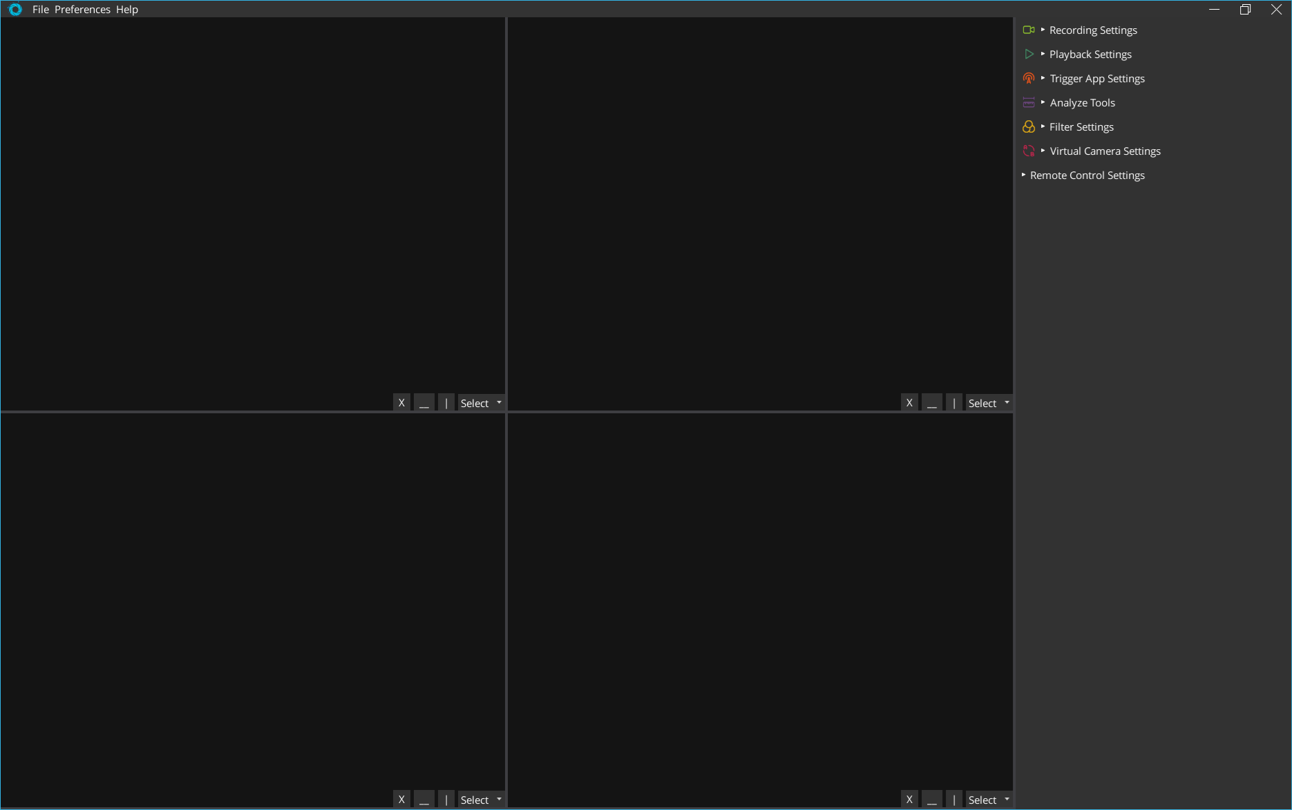Expand the Filter Settings section arrow

[1043, 126]
